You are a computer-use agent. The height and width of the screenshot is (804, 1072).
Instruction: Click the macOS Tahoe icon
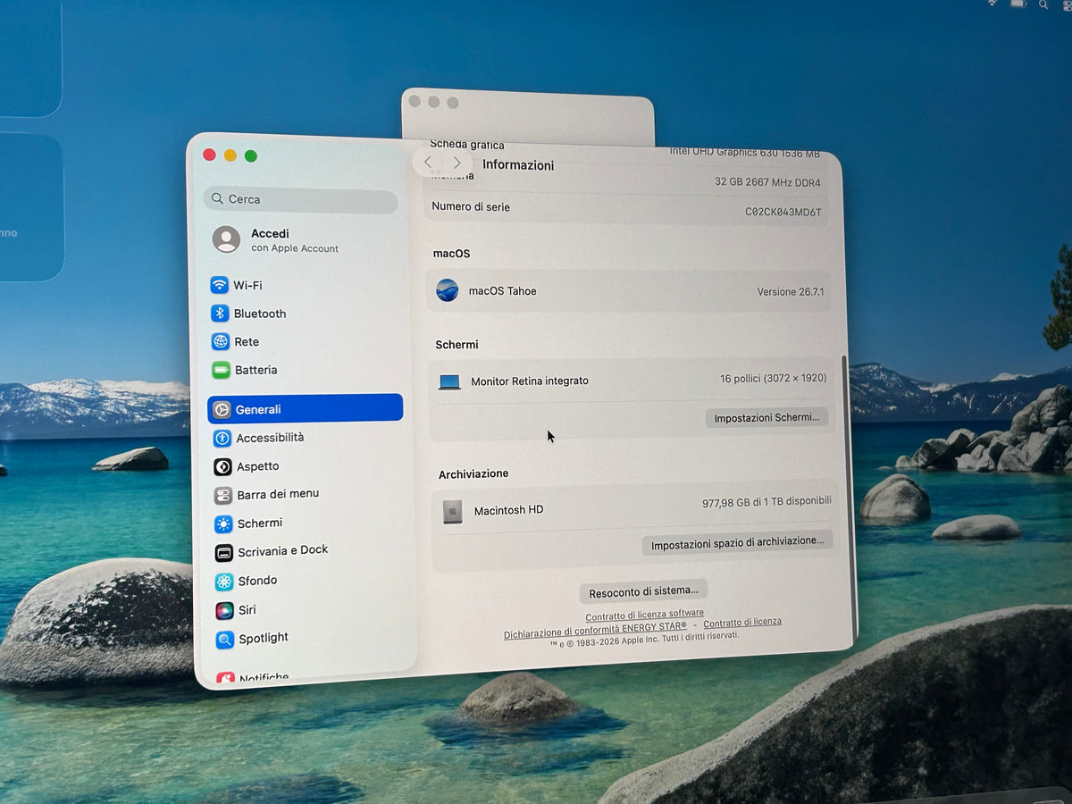pyautogui.click(x=448, y=290)
